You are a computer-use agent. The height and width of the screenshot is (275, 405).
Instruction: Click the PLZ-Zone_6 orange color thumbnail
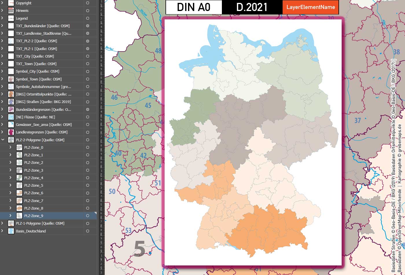(19, 193)
